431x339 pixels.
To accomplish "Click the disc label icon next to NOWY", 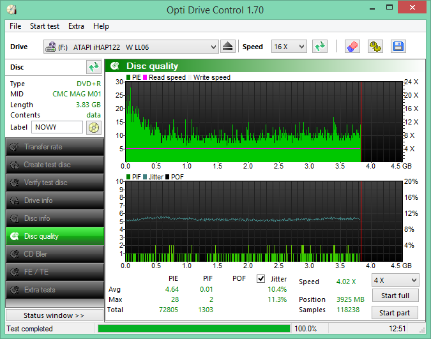I will click(x=94, y=128).
